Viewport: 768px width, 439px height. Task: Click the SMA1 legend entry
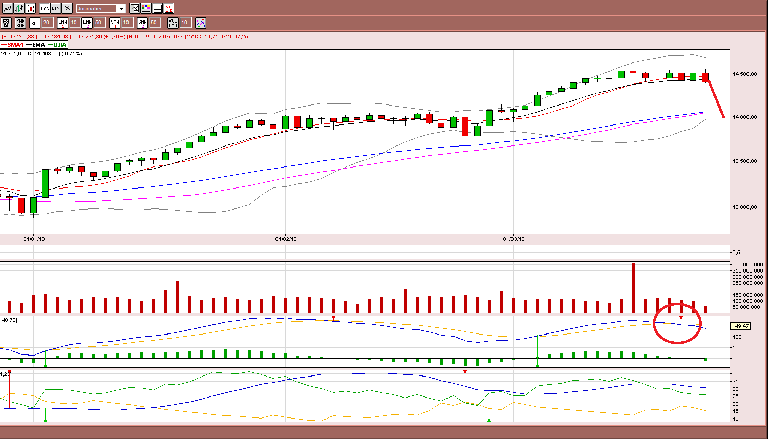(x=12, y=45)
